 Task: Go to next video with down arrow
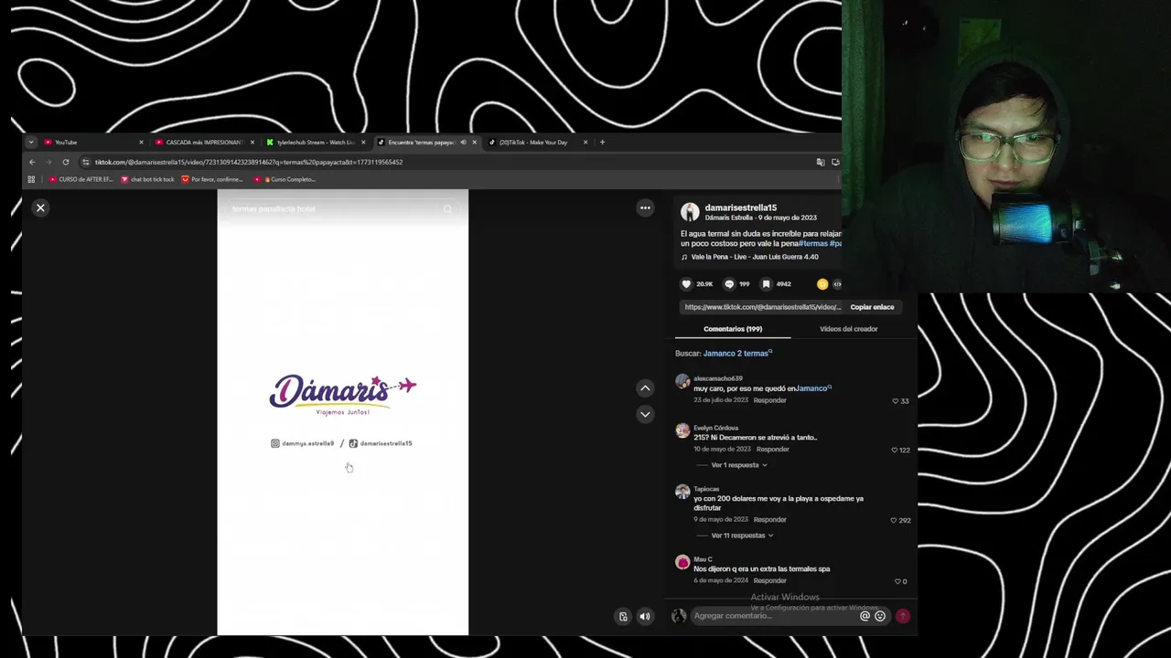(645, 414)
